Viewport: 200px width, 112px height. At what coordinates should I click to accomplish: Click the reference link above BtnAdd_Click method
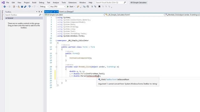pyautogui.click(x=69, y=65)
